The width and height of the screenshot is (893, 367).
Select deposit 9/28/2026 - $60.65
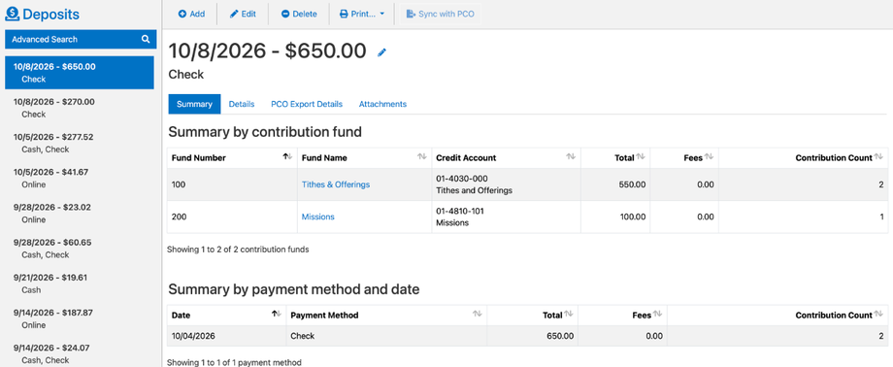coord(80,249)
